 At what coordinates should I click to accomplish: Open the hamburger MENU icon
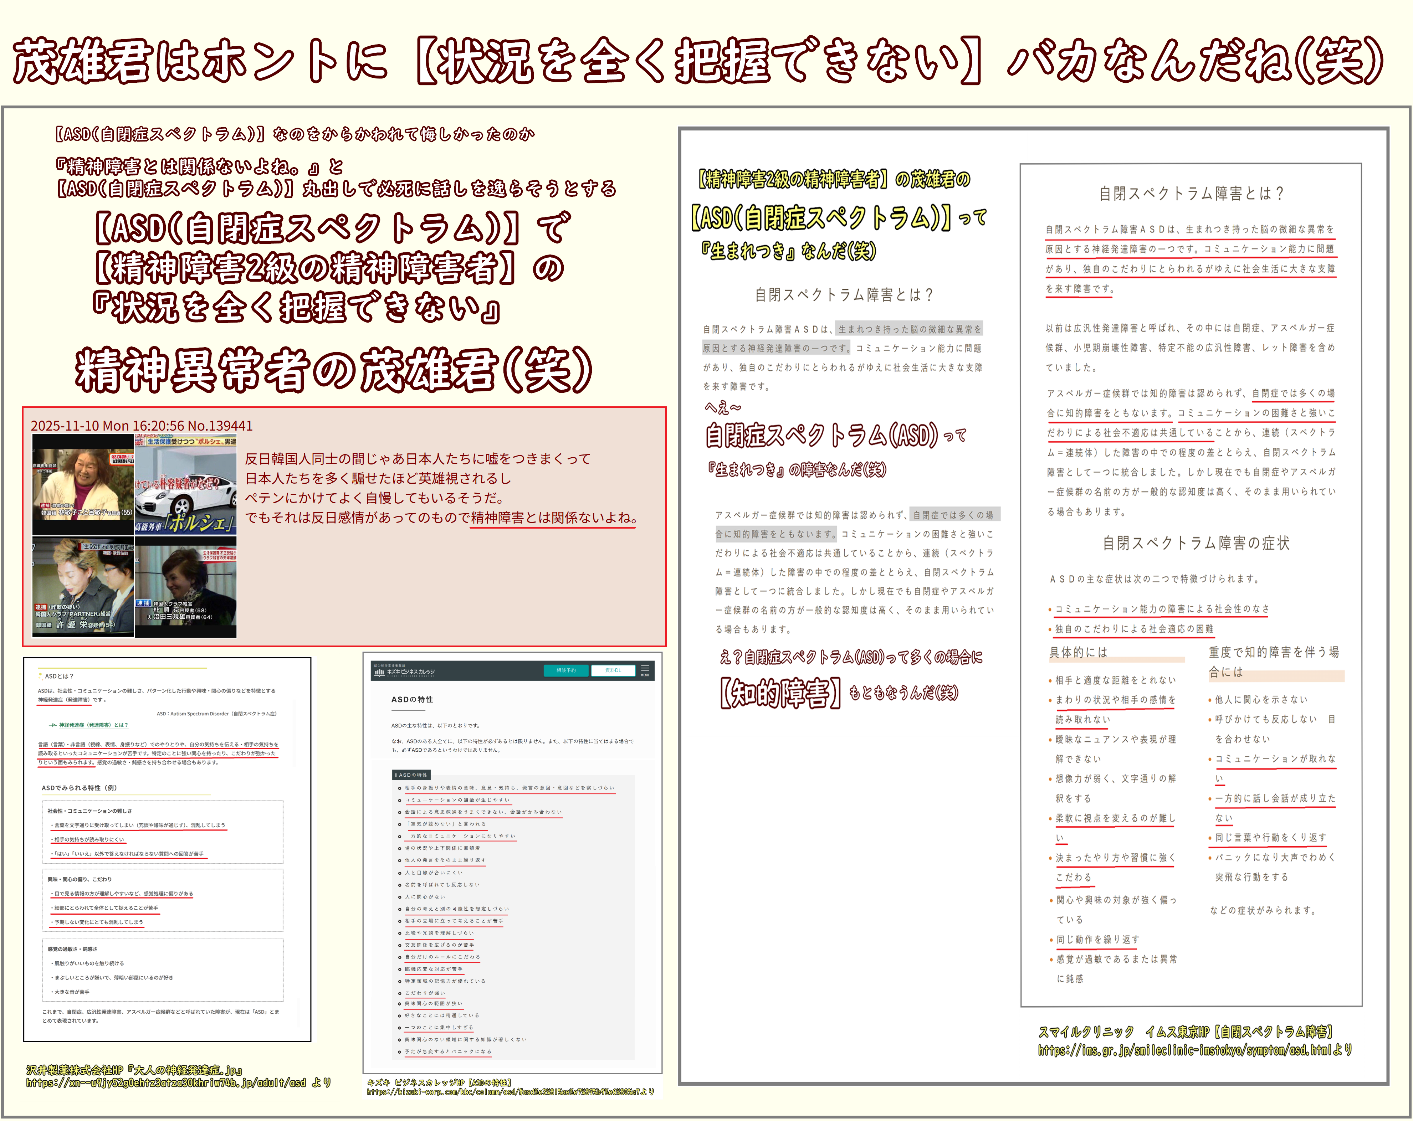click(645, 670)
